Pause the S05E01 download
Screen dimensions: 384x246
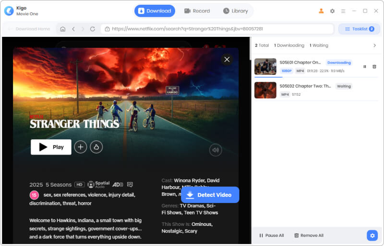point(365,67)
